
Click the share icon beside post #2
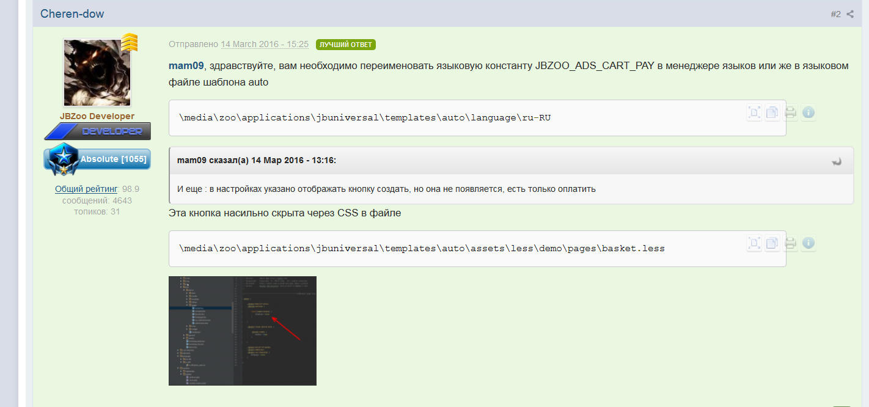point(850,14)
